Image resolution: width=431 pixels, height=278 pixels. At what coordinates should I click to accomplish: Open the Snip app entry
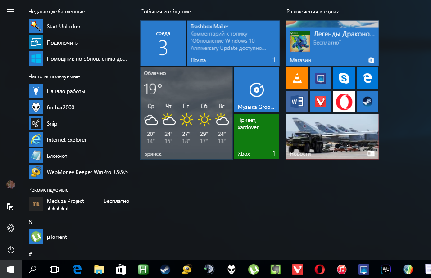click(78, 124)
